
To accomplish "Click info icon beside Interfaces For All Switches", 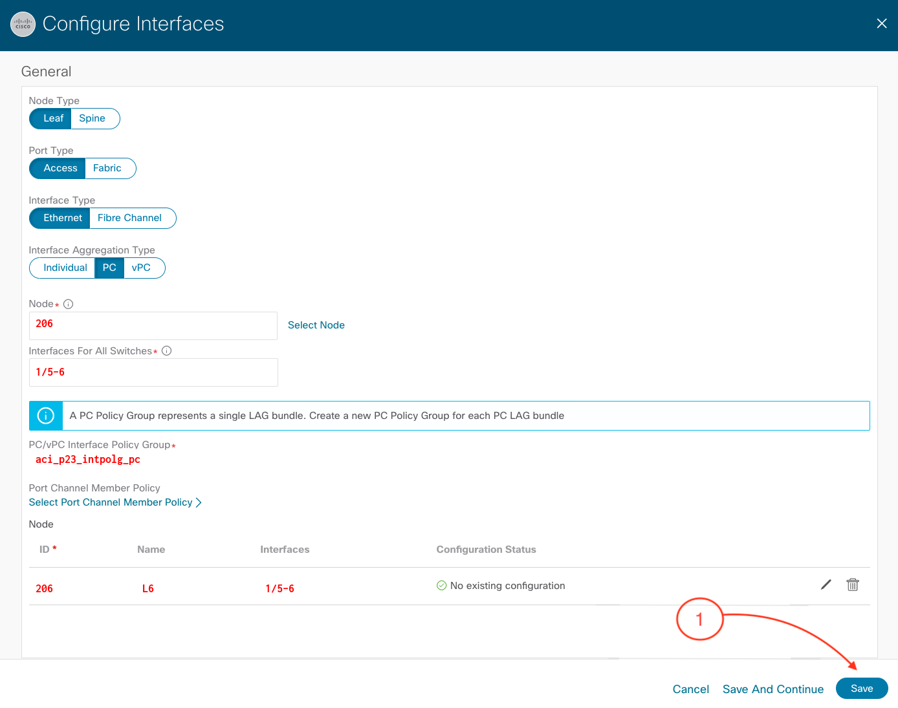I will [x=166, y=351].
